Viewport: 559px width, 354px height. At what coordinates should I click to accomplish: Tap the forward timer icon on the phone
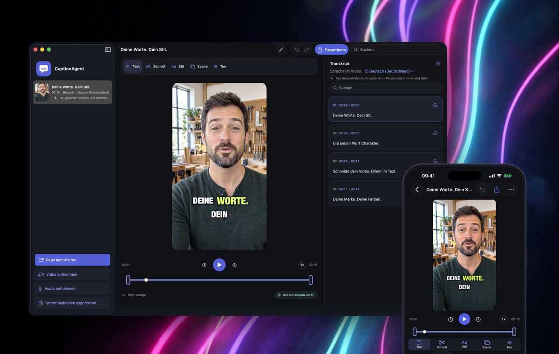(x=478, y=319)
